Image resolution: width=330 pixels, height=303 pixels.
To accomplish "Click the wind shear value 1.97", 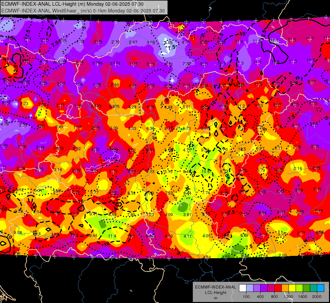I will pos(133,64).
